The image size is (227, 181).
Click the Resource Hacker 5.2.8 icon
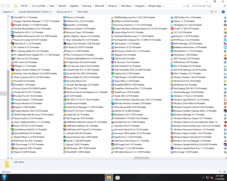(x=64, y=29)
